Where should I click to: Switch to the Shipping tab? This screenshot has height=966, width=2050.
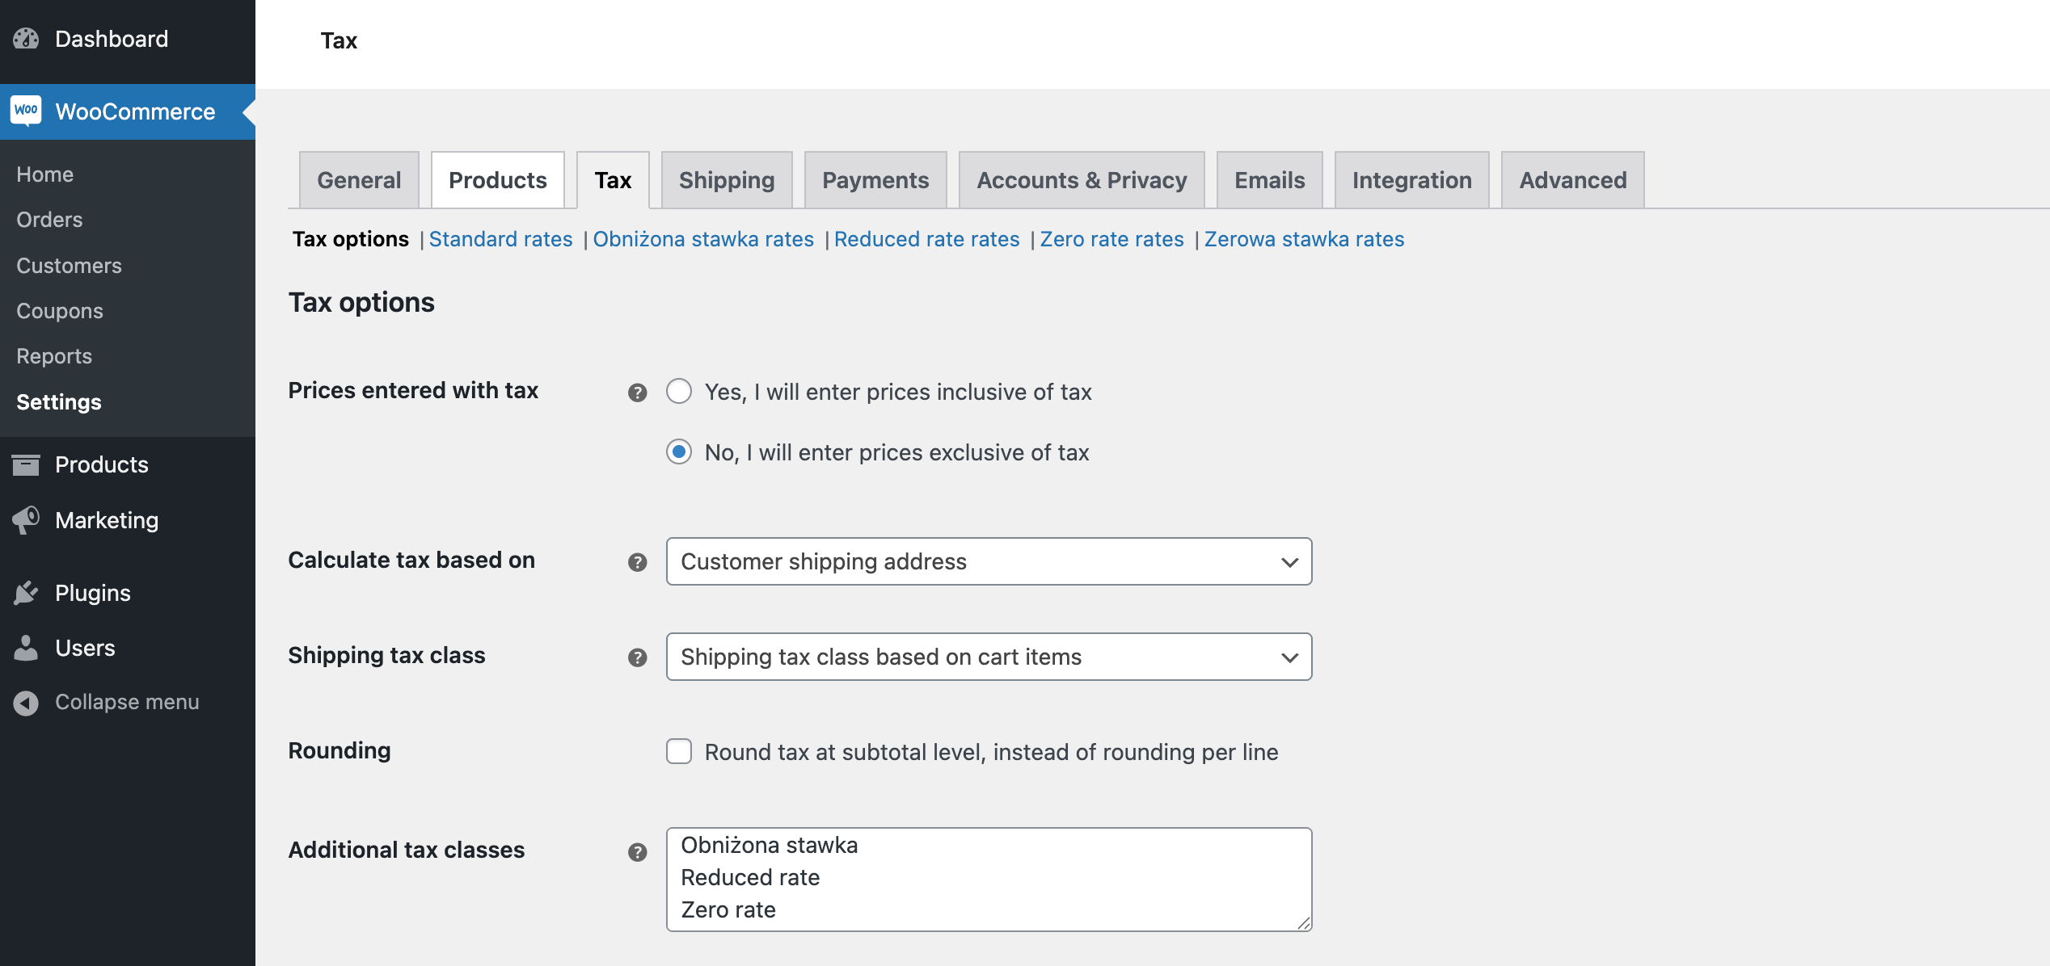725,179
